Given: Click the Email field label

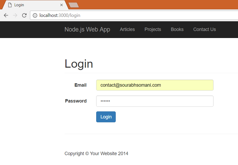Looking at the screenshot, I should point(80,85).
